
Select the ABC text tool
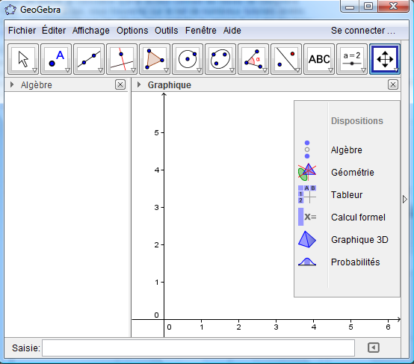319,59
